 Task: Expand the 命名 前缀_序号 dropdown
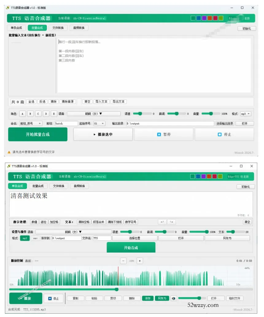pos(31,123)
